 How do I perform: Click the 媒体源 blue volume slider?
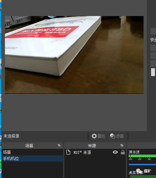point(142,165)
